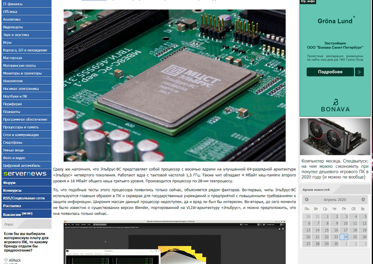The height and width of the screenshot is (264, 373).
Task: Open the graphics card article thumbnail
Action: (x=335, y=137)
